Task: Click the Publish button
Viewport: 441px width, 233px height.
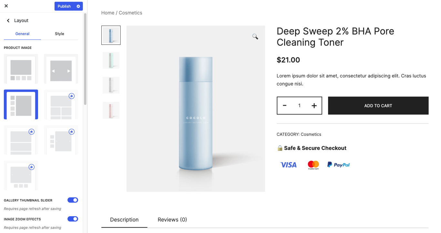Action: click(x=64, y=6)
